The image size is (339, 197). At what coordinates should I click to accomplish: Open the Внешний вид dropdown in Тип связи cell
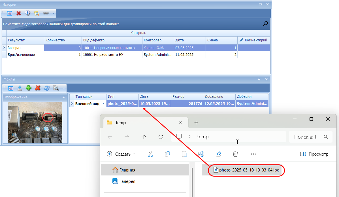pyautogui.click(x=103, y=104)
